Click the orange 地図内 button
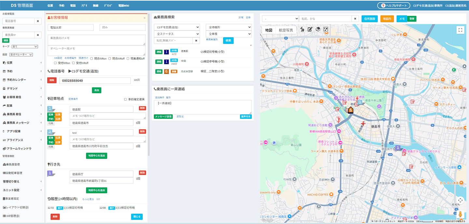 [x=387, y=19]
